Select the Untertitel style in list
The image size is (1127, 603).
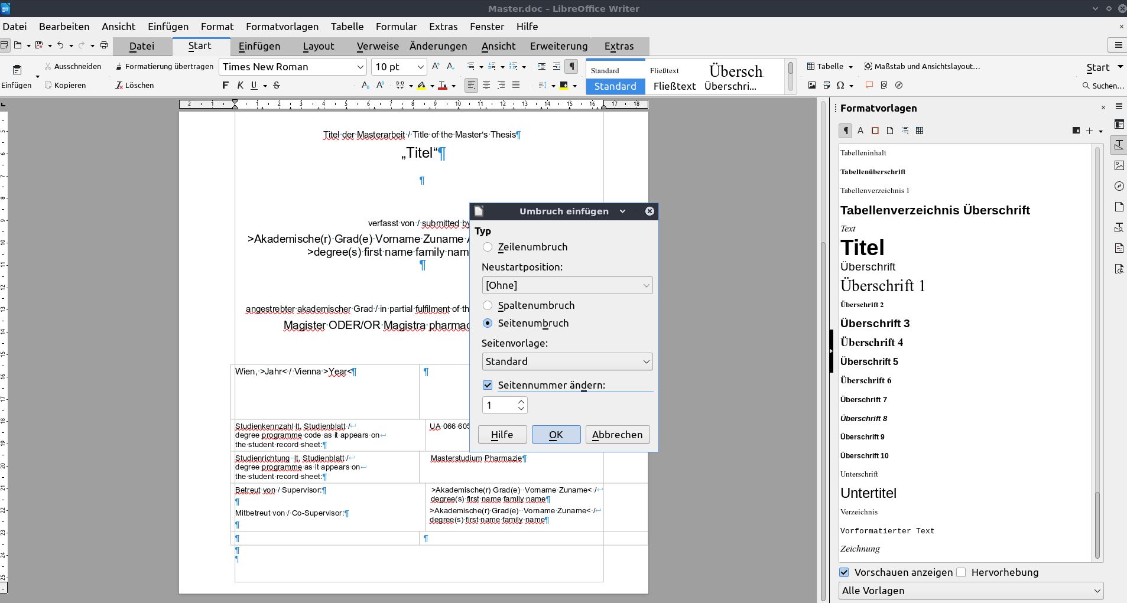pyautogui.click(x=868, y=493)
